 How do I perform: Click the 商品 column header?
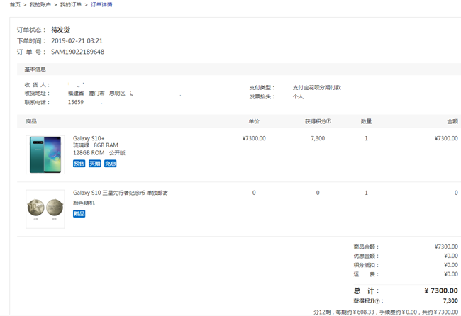[31, 121]
